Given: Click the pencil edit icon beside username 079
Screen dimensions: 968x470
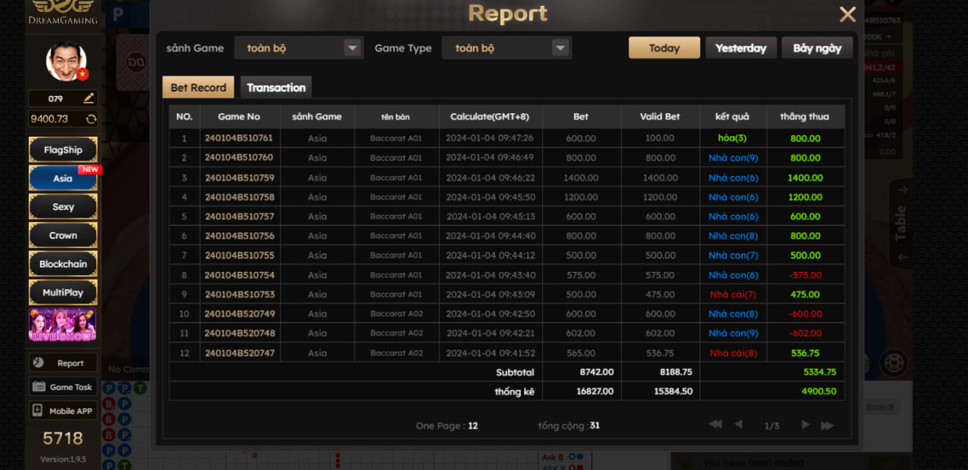Looking at the screenshot, I should 88,98.
